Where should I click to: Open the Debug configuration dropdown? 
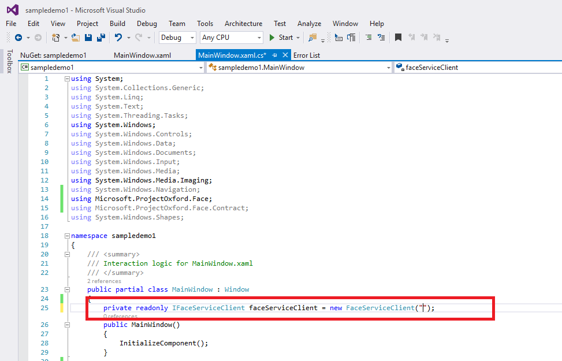[x=177, y=38]
